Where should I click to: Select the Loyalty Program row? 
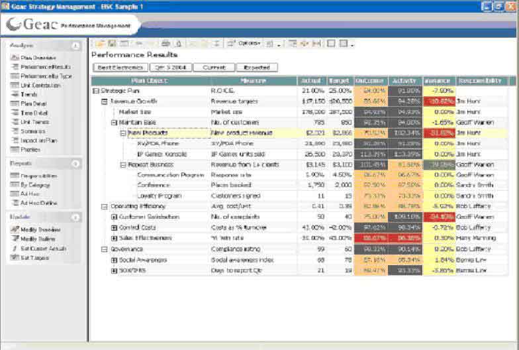pos(155,196)
